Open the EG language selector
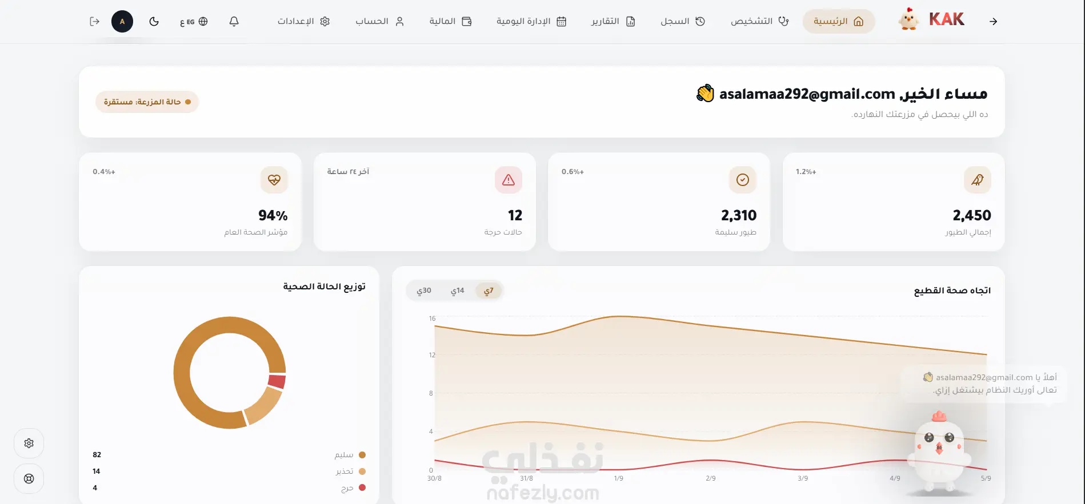This screenshot has height=504, width=1085. point(194,22)
